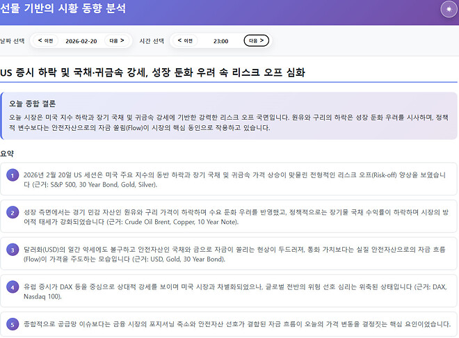Click the number 2 summary badge
Image resolution: width=459 pixels, height=338 pixels.
pyautogui.click(x=13, y=212)
